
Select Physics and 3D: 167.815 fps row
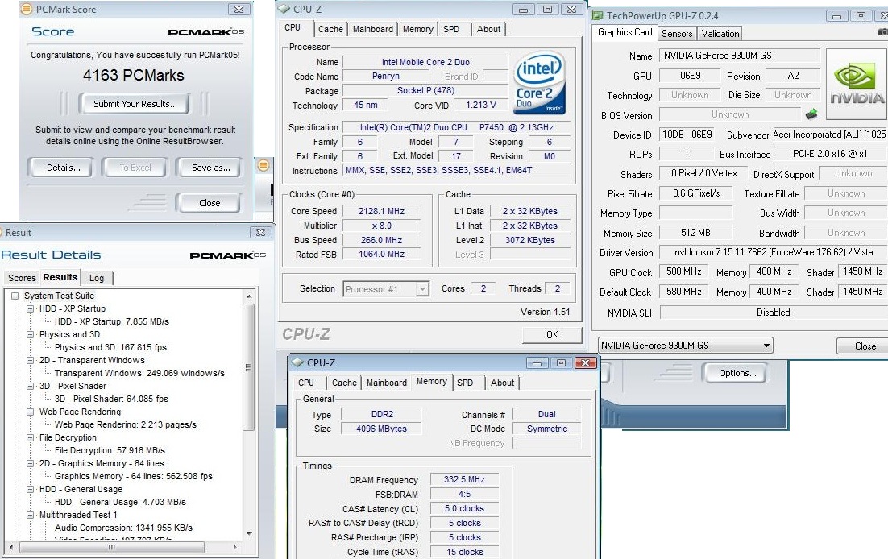(x=110, y=347)
